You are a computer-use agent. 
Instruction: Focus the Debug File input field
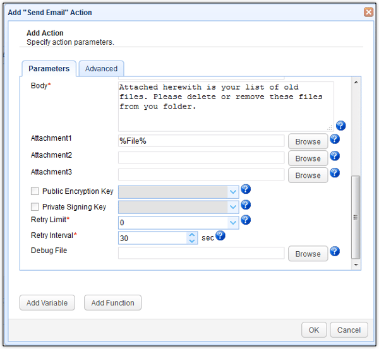(201, 253)
